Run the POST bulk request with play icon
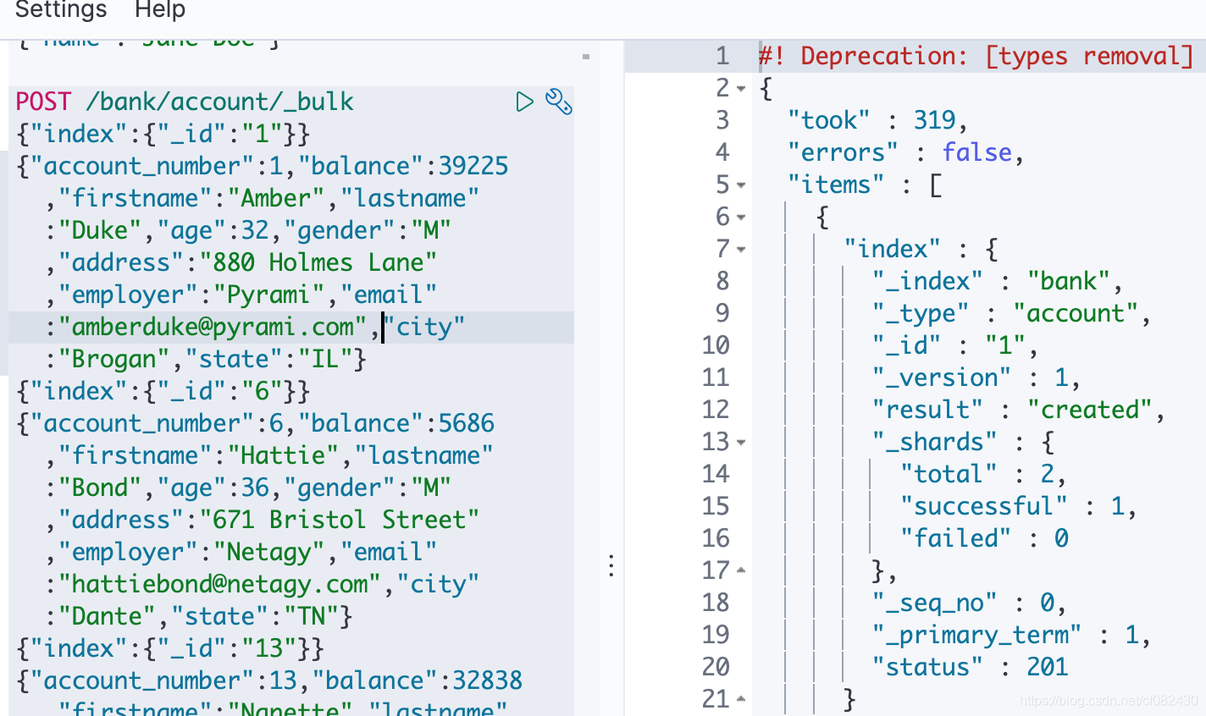 [525, 102]
